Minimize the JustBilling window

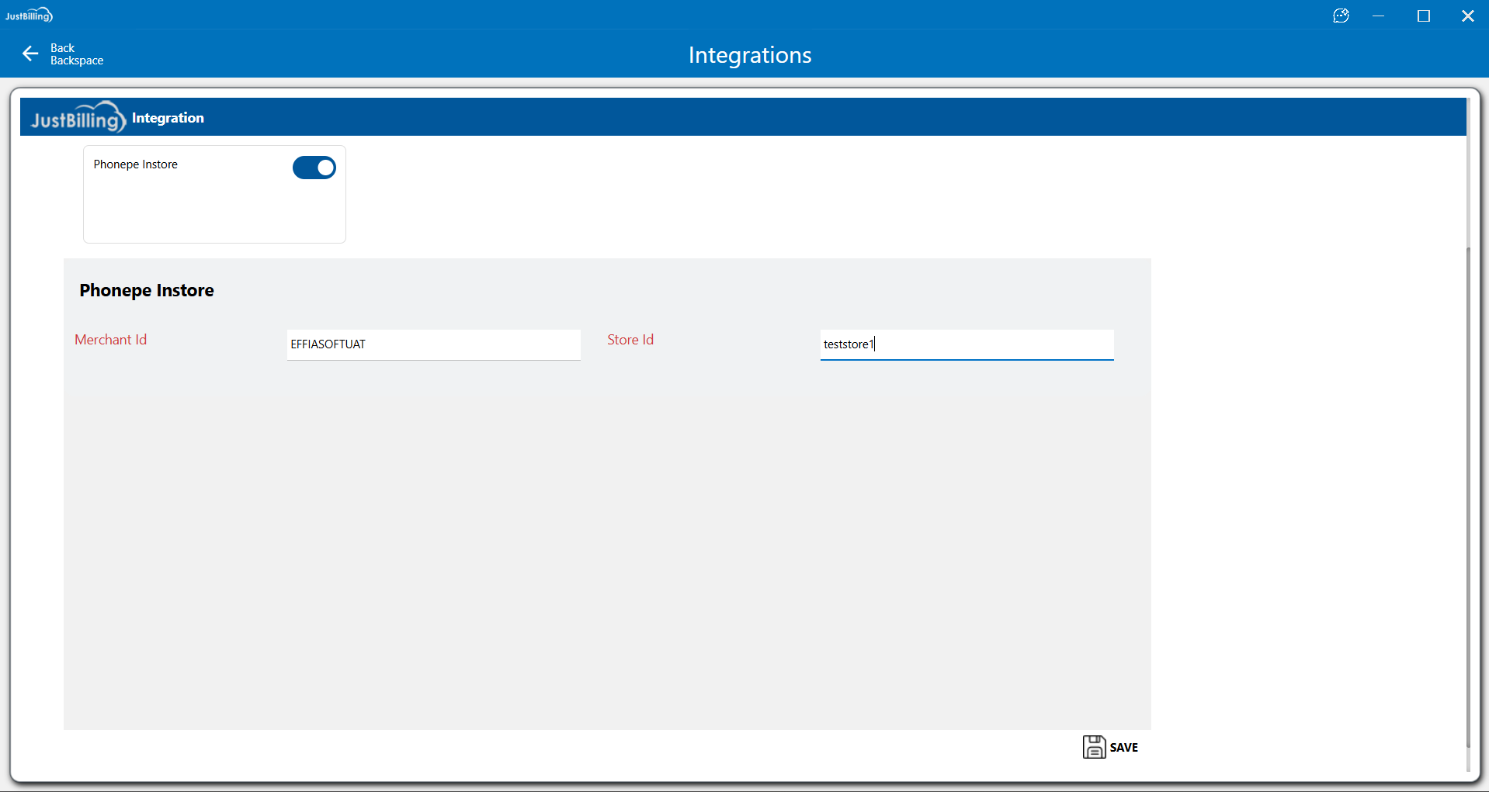[x=1379, y=16]
